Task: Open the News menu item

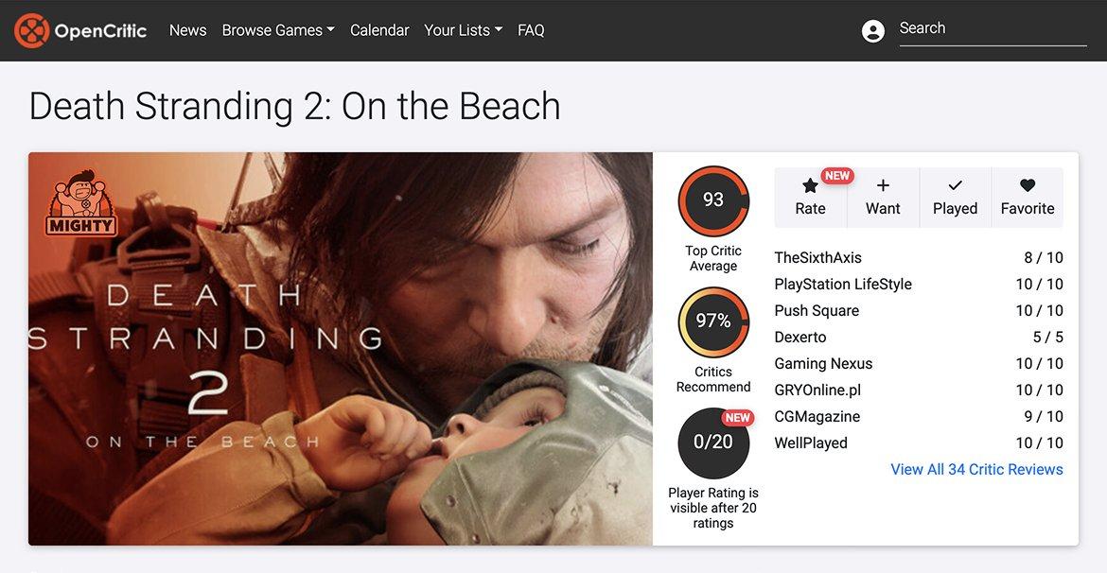Action: click(187, 30)
